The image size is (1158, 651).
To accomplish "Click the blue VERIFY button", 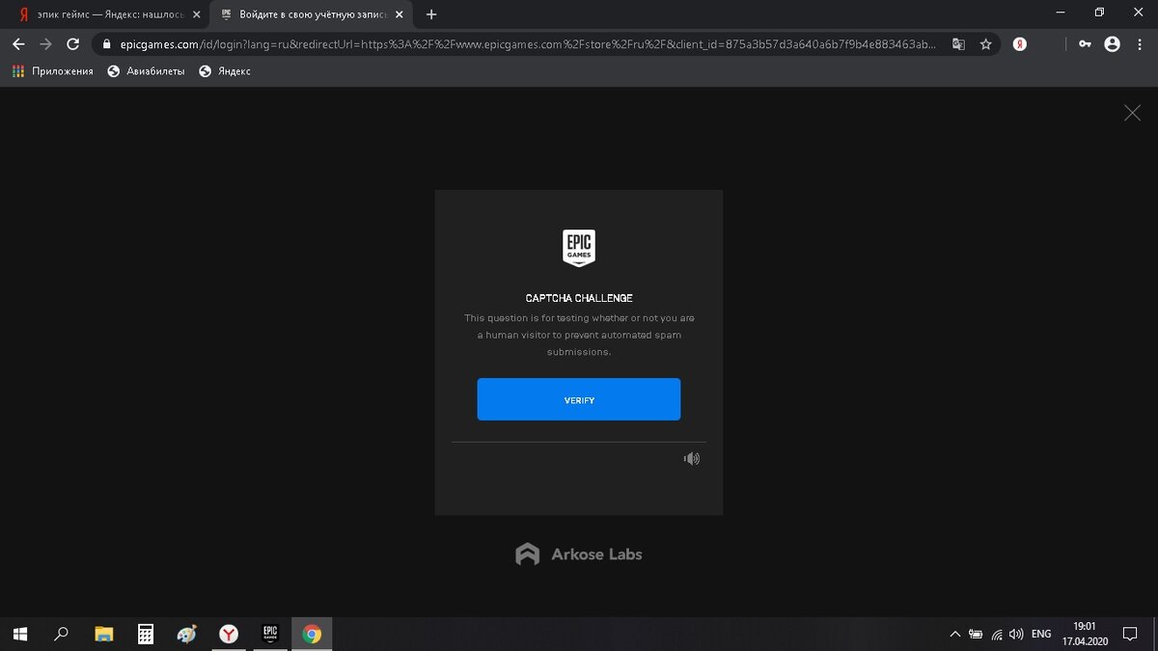I will tap(579, 399).
